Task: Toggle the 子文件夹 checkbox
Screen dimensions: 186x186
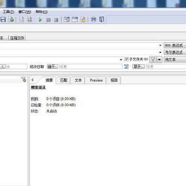Action: point(127,59)
